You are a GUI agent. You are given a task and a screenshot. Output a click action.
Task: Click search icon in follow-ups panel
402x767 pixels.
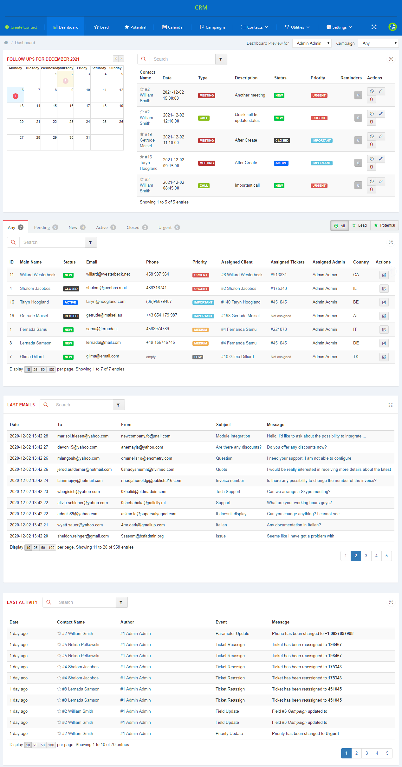pyautogui.click(x=144, y=59)
